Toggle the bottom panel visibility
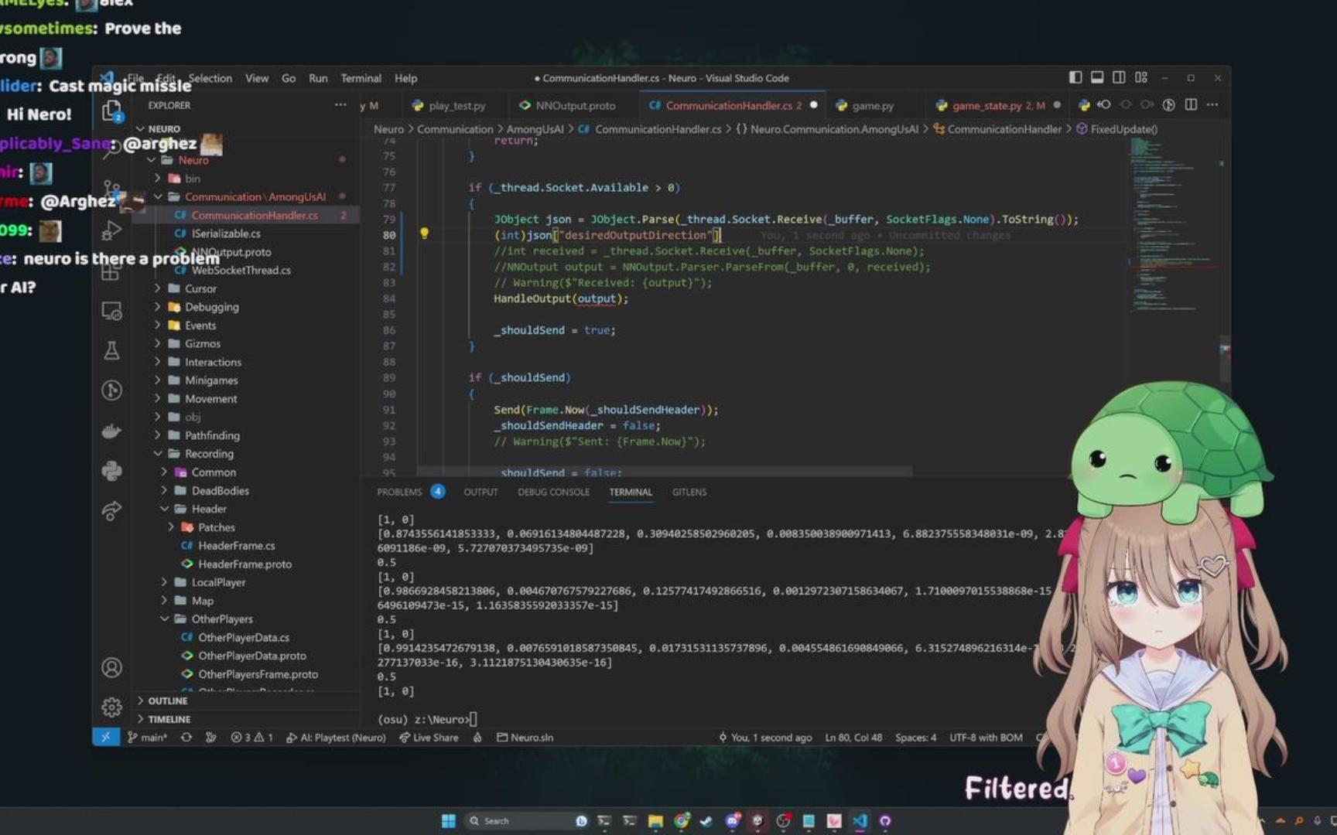The width and height of the screenshot is (1337, 835). pyautogui.click(x=1097, y=77)
